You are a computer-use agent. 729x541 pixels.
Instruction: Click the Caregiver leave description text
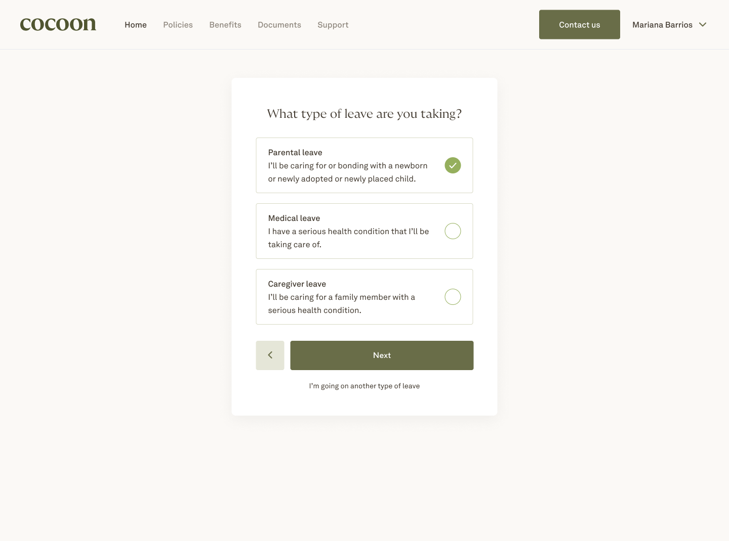341,303
